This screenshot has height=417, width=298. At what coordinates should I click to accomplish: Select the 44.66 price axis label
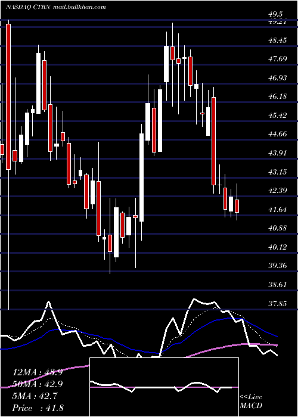pos(278,134)
